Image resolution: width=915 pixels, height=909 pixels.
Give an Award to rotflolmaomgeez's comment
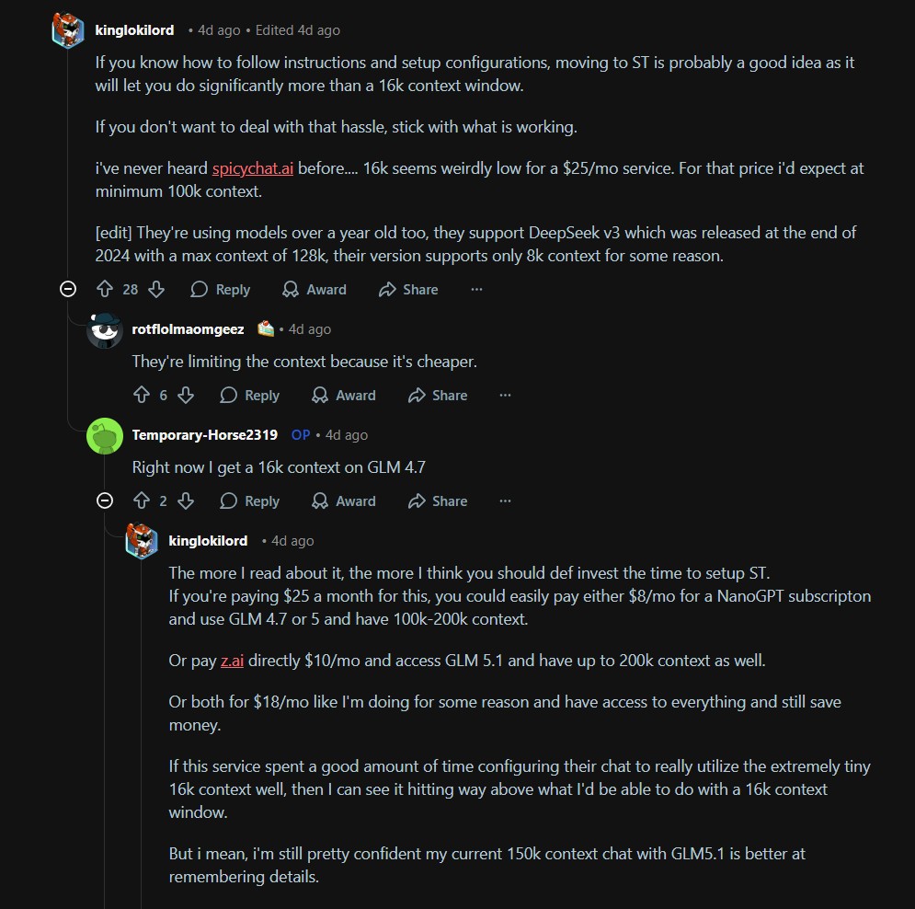[x=344, y=396]
